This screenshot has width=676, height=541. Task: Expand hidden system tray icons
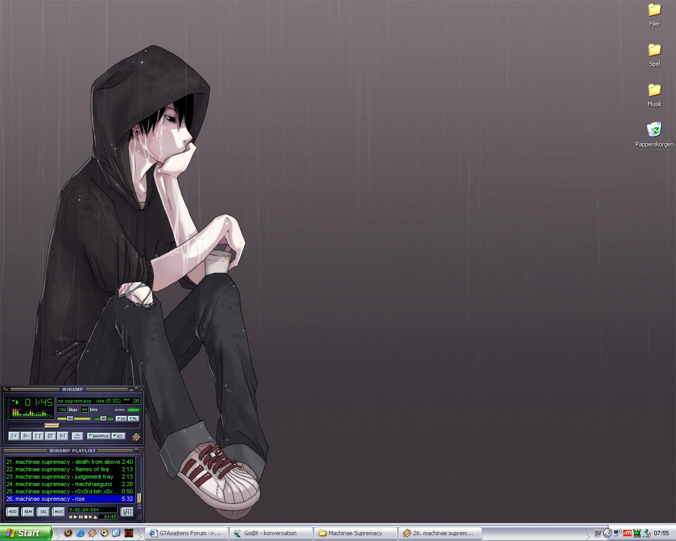(x=608, y=533)
